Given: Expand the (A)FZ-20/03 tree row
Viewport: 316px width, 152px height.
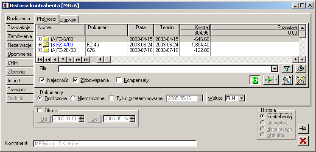Looking at the screenshot, I should pyautogui.click(x=40, y=50).
